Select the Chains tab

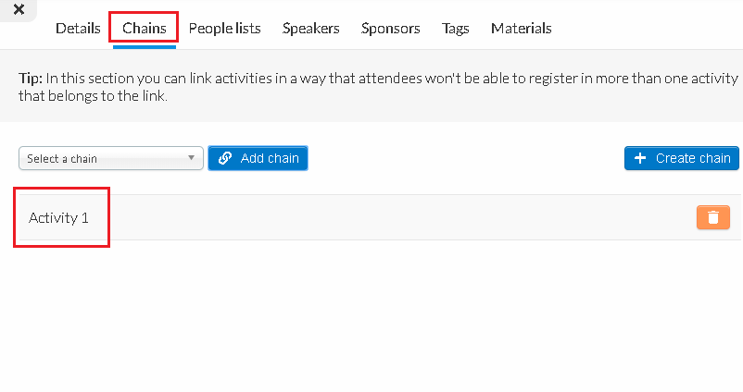point(144,29)
